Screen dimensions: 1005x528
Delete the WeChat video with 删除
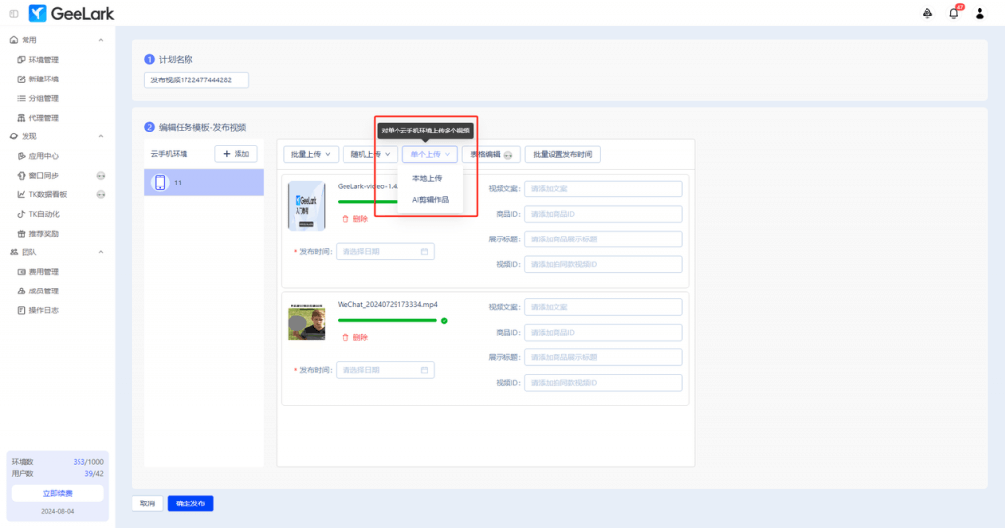[x=354, y=337]
